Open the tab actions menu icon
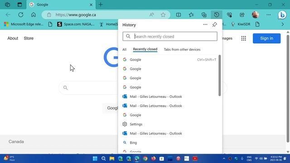 point(19,5)
